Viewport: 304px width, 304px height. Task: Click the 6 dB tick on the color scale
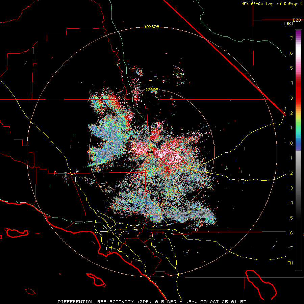click(292, 53)
